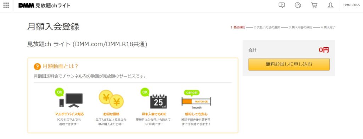Select step 4 購入完了
363x139 pixels.
pyautogui.click(x=328, y=27)
